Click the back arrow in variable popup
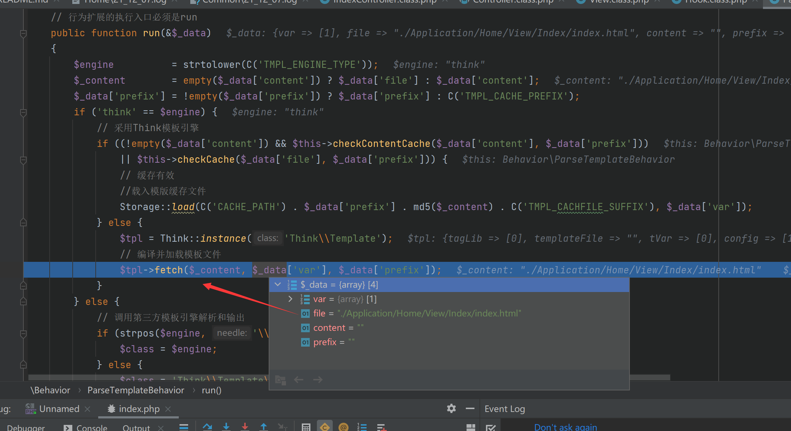Viewport: 791px width, 431px height. 299,380
